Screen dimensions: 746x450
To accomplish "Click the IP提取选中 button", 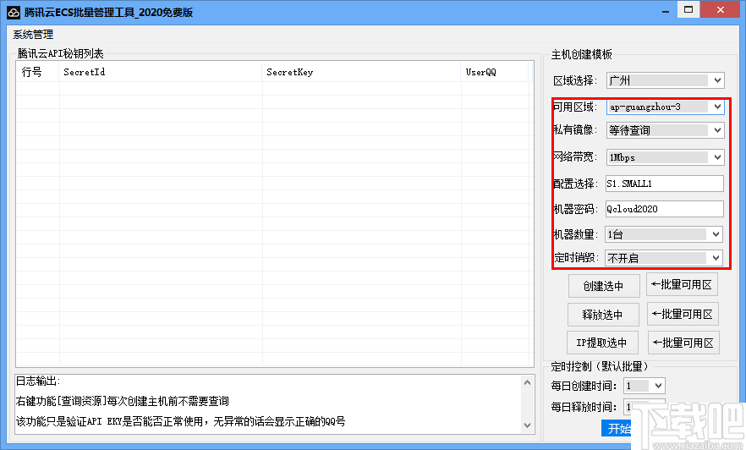I will pos(602,343).
